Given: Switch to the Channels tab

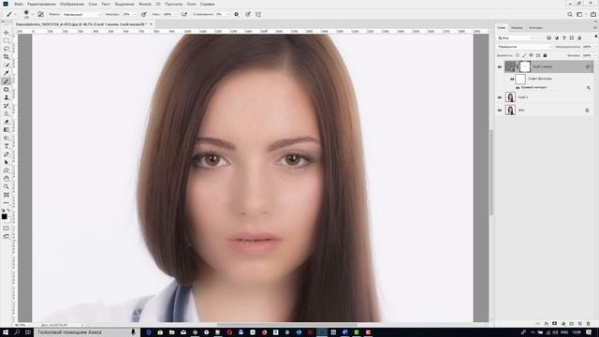Looking at the screenshot, I should pos(517,28).
